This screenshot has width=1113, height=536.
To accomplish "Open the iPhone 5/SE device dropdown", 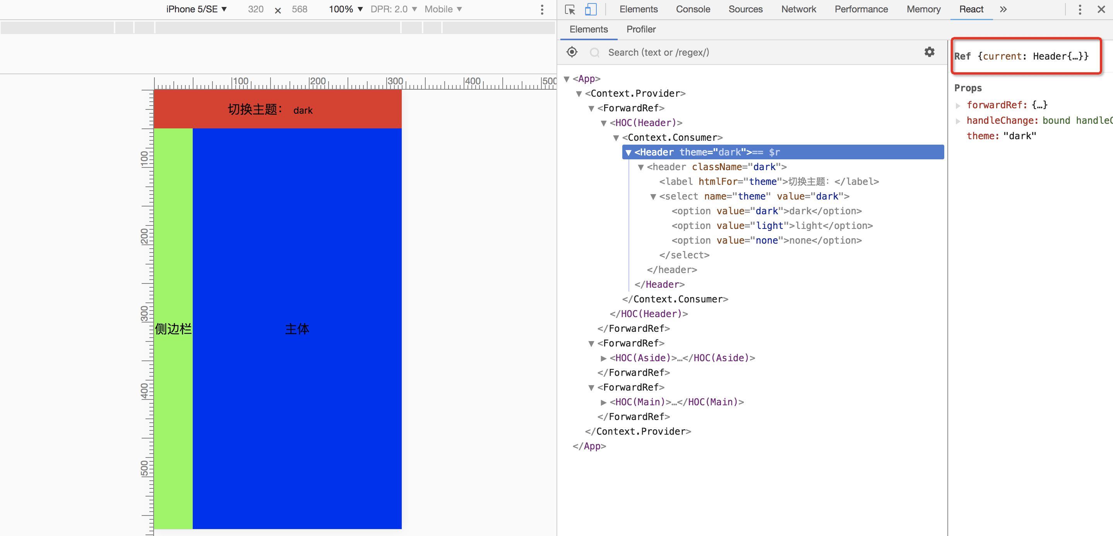I will pyautogui.click(x=197, y=10).
